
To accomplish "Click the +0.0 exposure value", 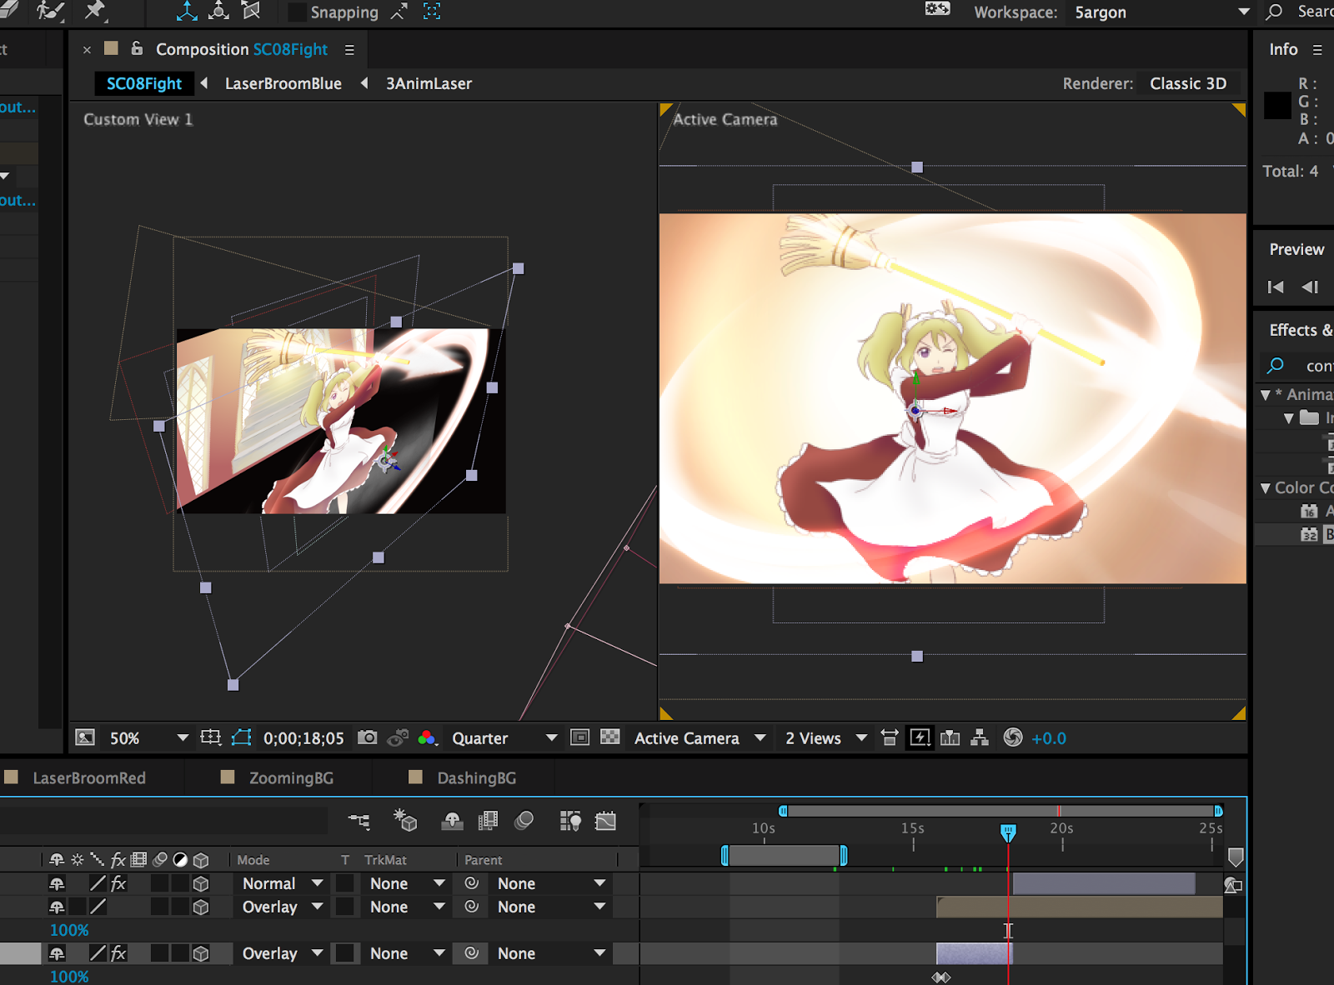I will pos(1049,738).
